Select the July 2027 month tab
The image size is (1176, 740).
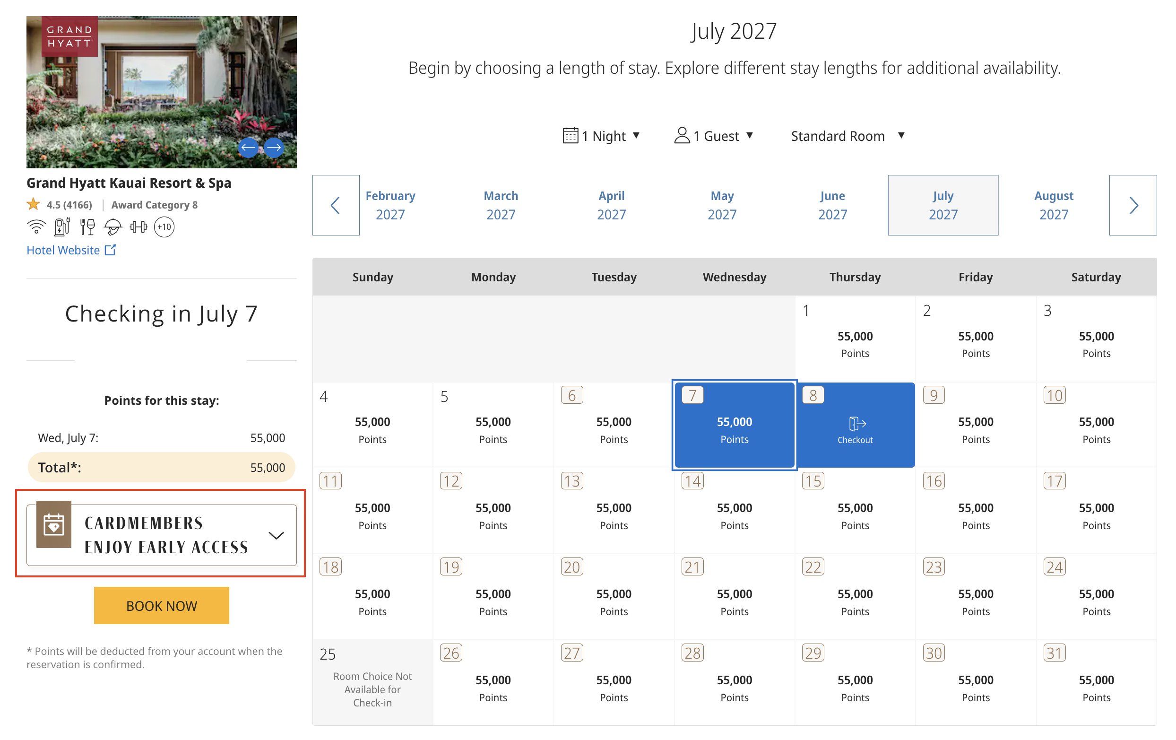pos(943,205)
